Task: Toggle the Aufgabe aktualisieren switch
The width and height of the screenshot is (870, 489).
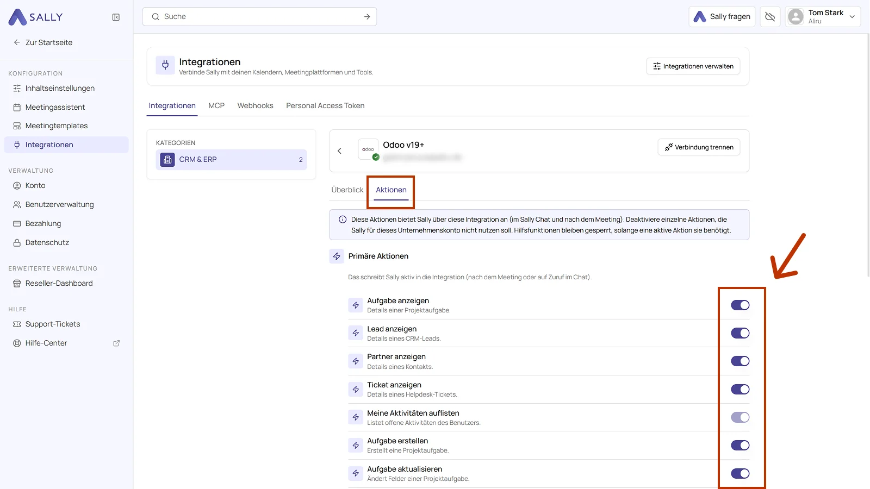Action: click(x=740, y=474)
